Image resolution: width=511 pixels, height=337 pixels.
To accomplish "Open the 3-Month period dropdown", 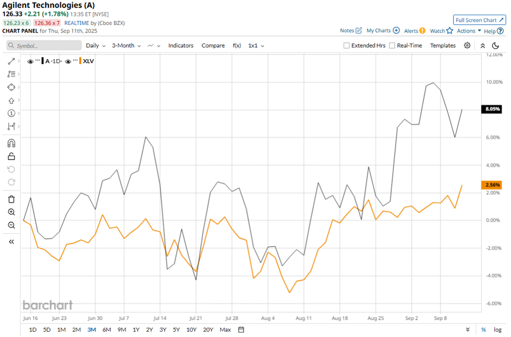I will pyautogui.click(x=127, y=46).
